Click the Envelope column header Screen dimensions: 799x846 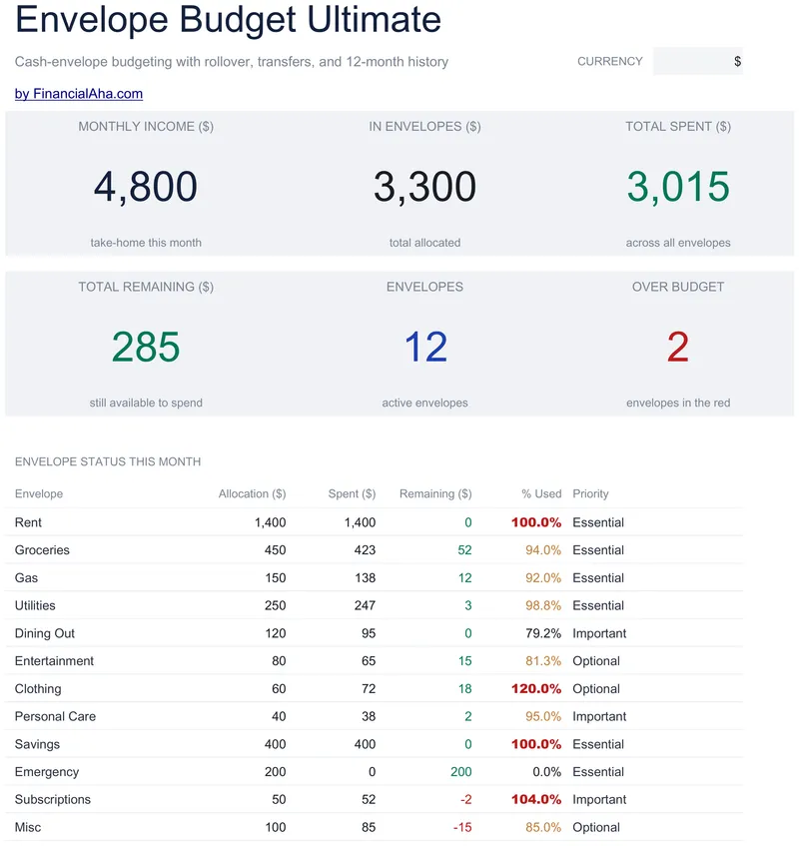pyautogui.click(x=39, y=493)
